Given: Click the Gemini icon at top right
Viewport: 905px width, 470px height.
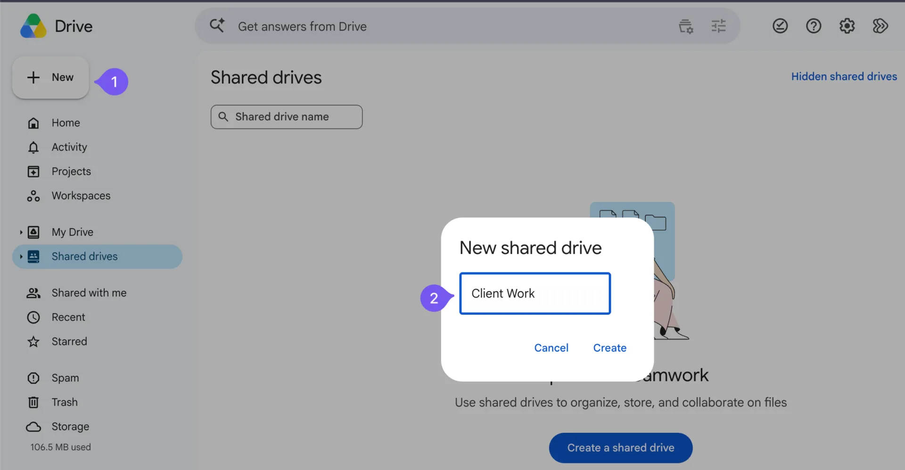Looking at the screenshot, I should click(880, 26).
